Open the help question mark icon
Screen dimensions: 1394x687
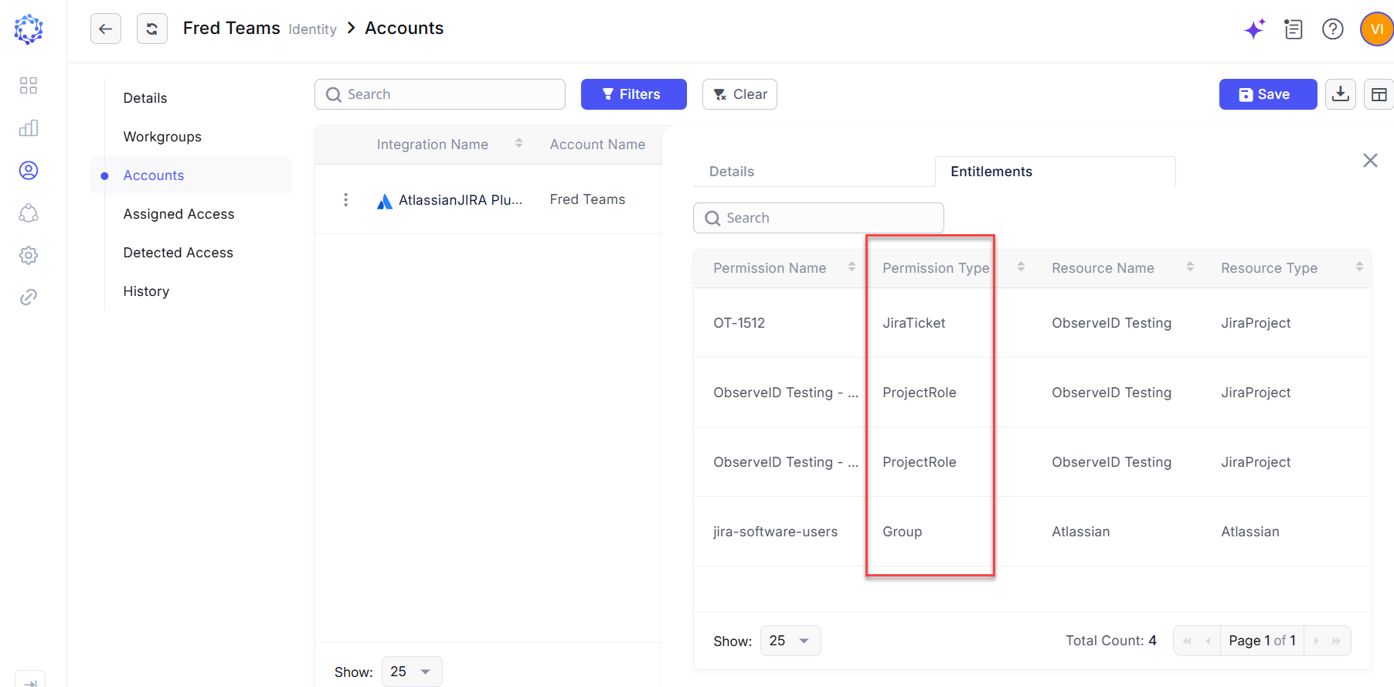click(x=1333, y=29)
